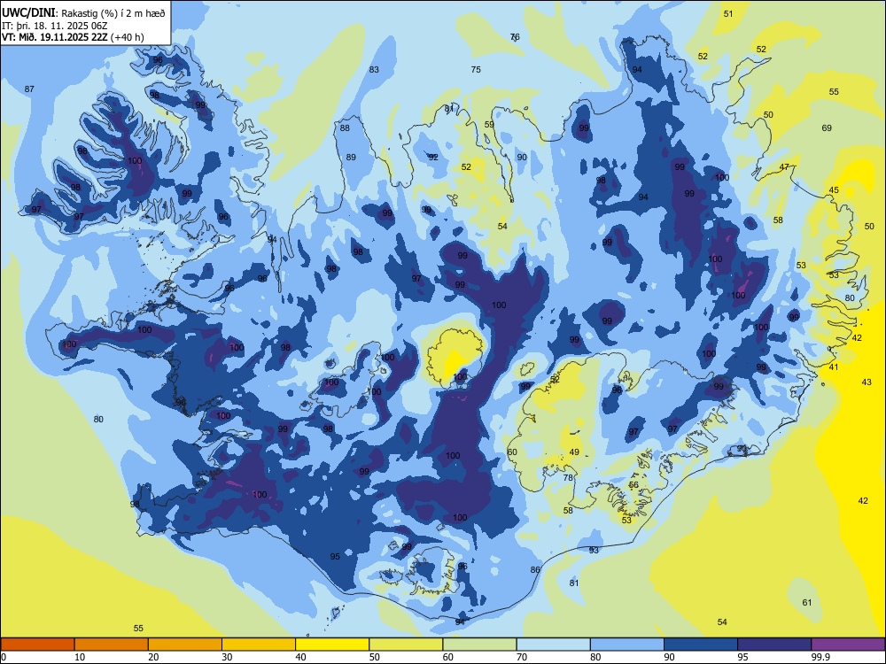Click the humidity value '61' on the map
Image resolution: width=886 pixels, height=664 pixels.
[x=807, y=602]
